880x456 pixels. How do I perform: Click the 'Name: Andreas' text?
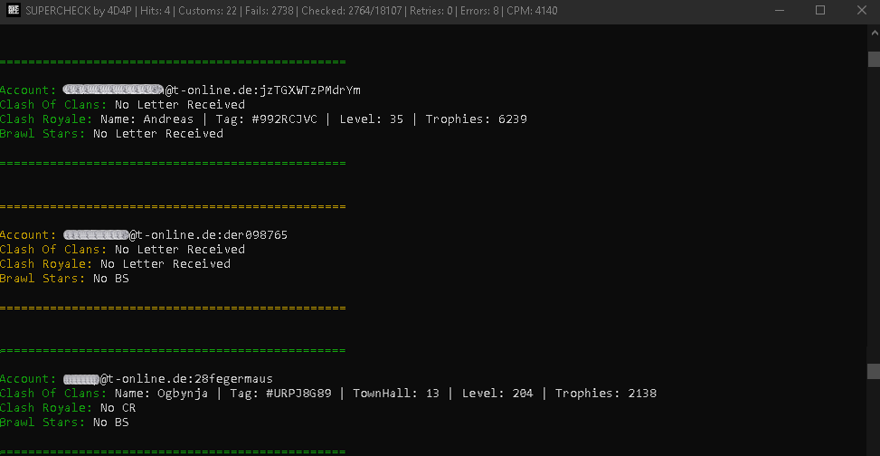pos(147,119)
